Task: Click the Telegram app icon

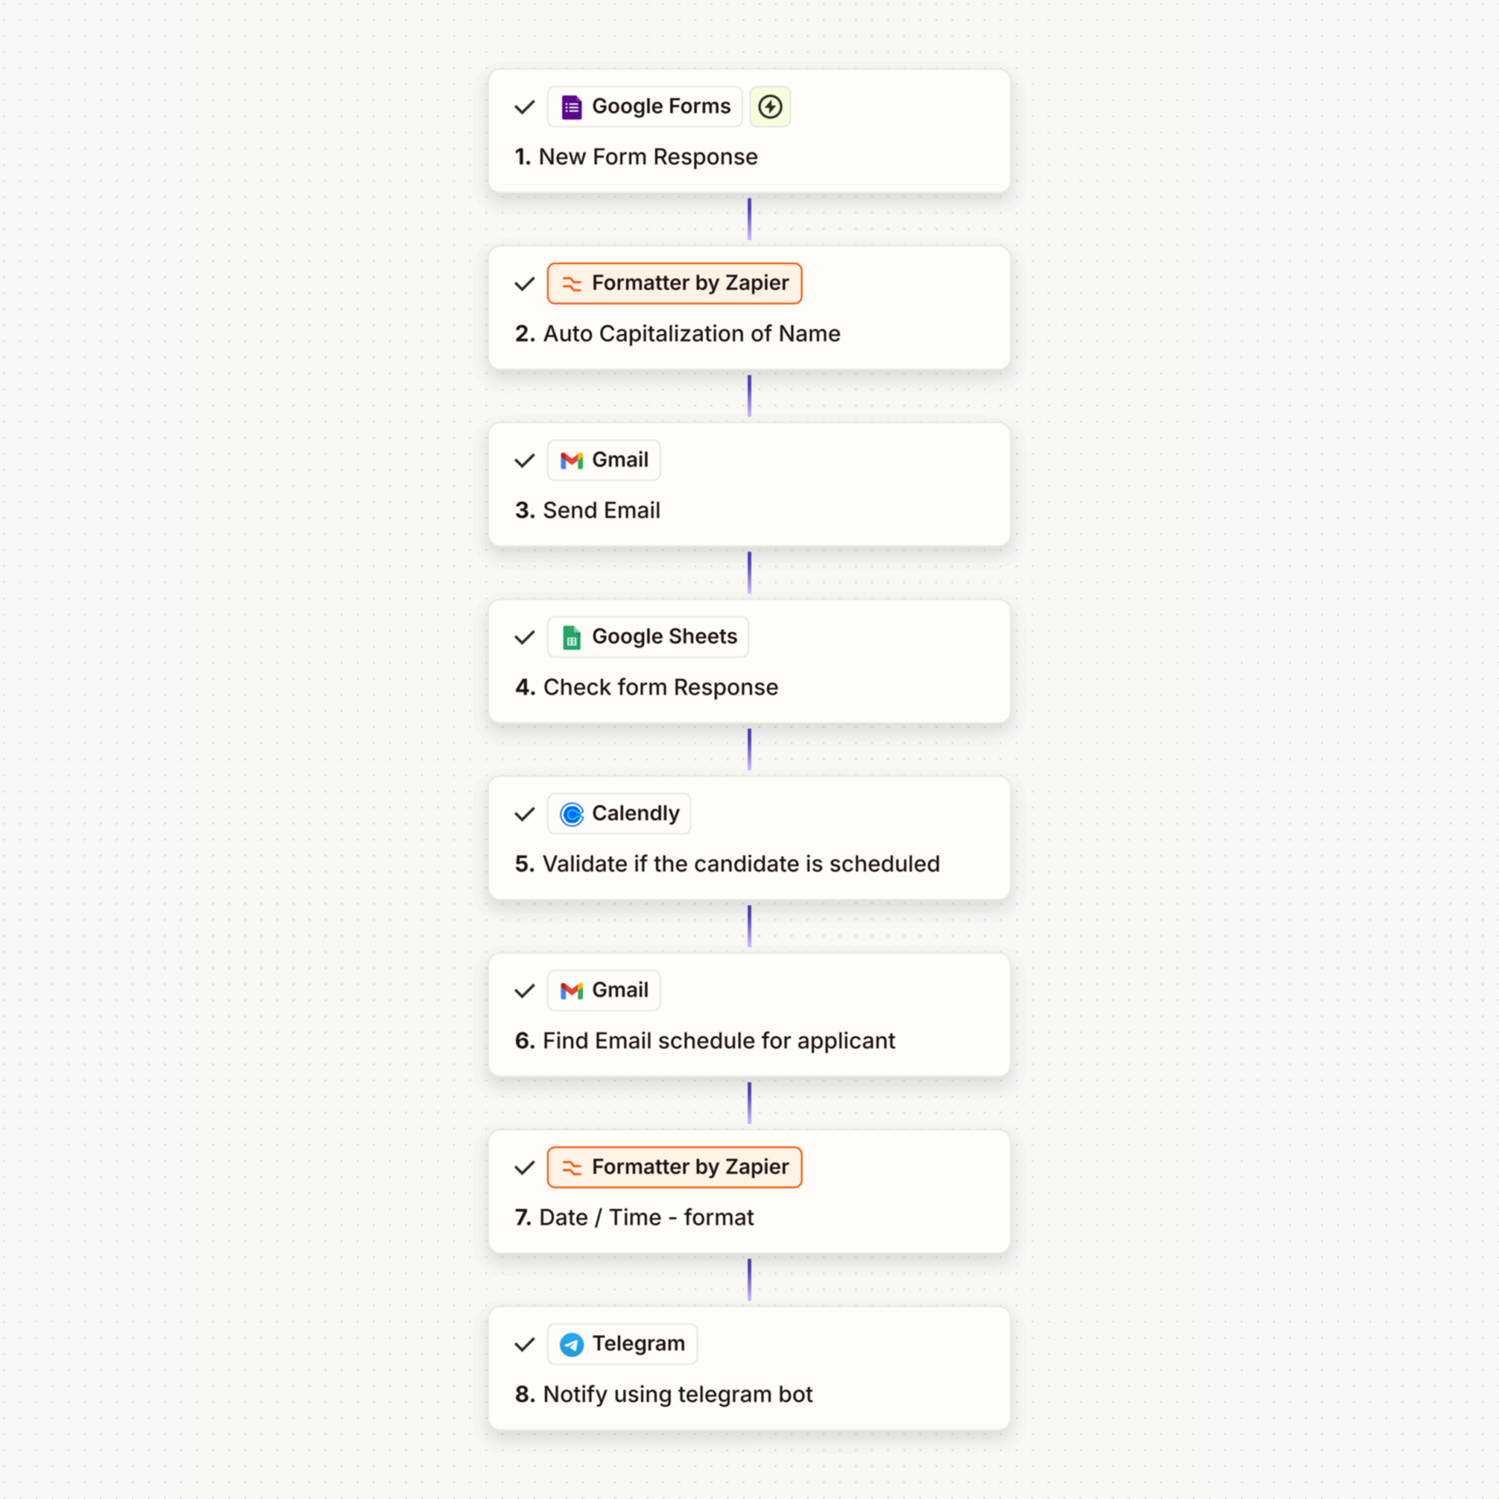Action: [572, 1344]
